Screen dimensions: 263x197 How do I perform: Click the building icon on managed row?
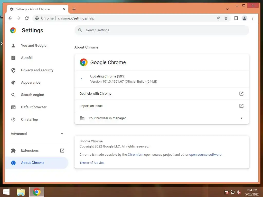82,118
